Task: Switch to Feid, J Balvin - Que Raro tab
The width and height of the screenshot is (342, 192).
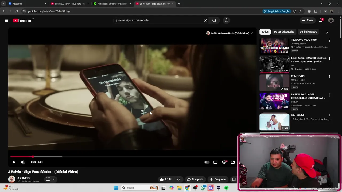Action: pos(70,4)
